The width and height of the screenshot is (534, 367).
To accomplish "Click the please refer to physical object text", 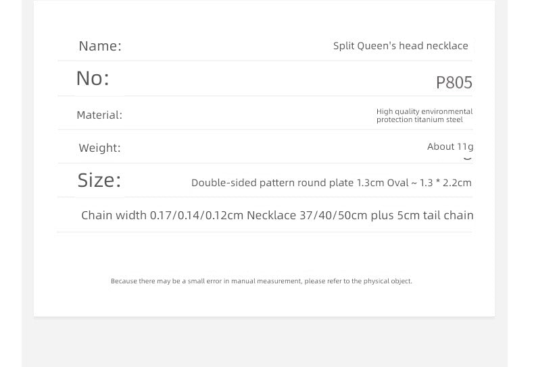I will pyautogui.click(x=358, y=281).
